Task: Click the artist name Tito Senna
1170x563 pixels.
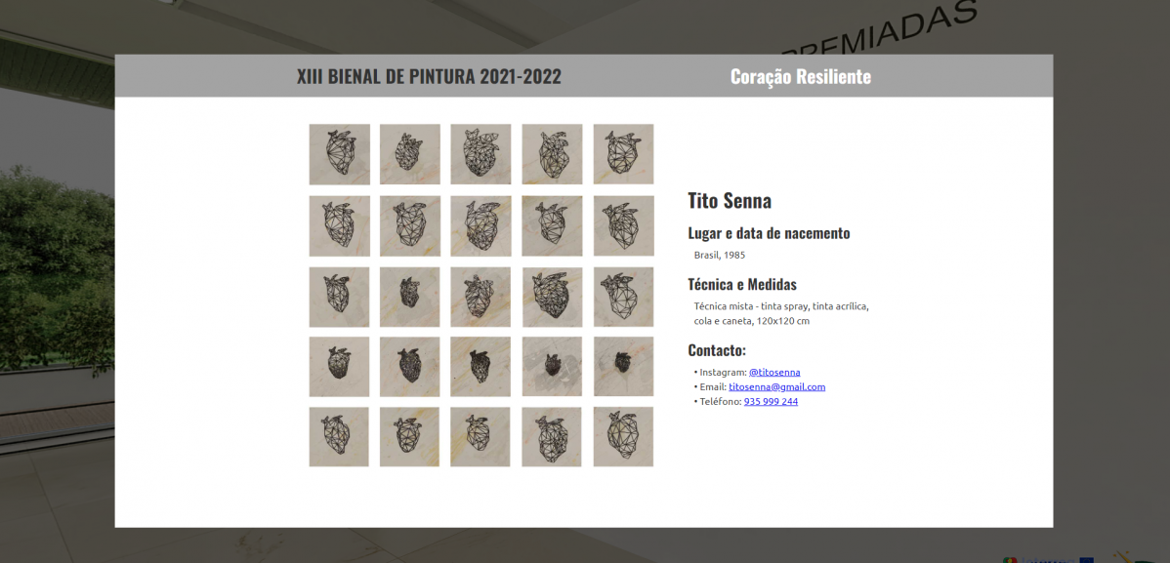Action: pyautogui.click(x=729, y=201)
